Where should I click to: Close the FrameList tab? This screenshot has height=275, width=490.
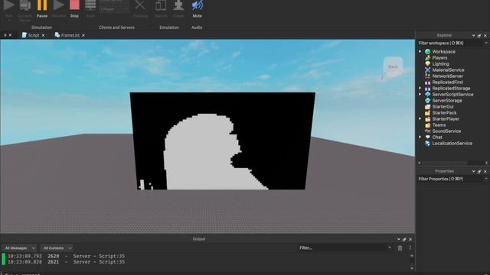[x=83, y=35]
